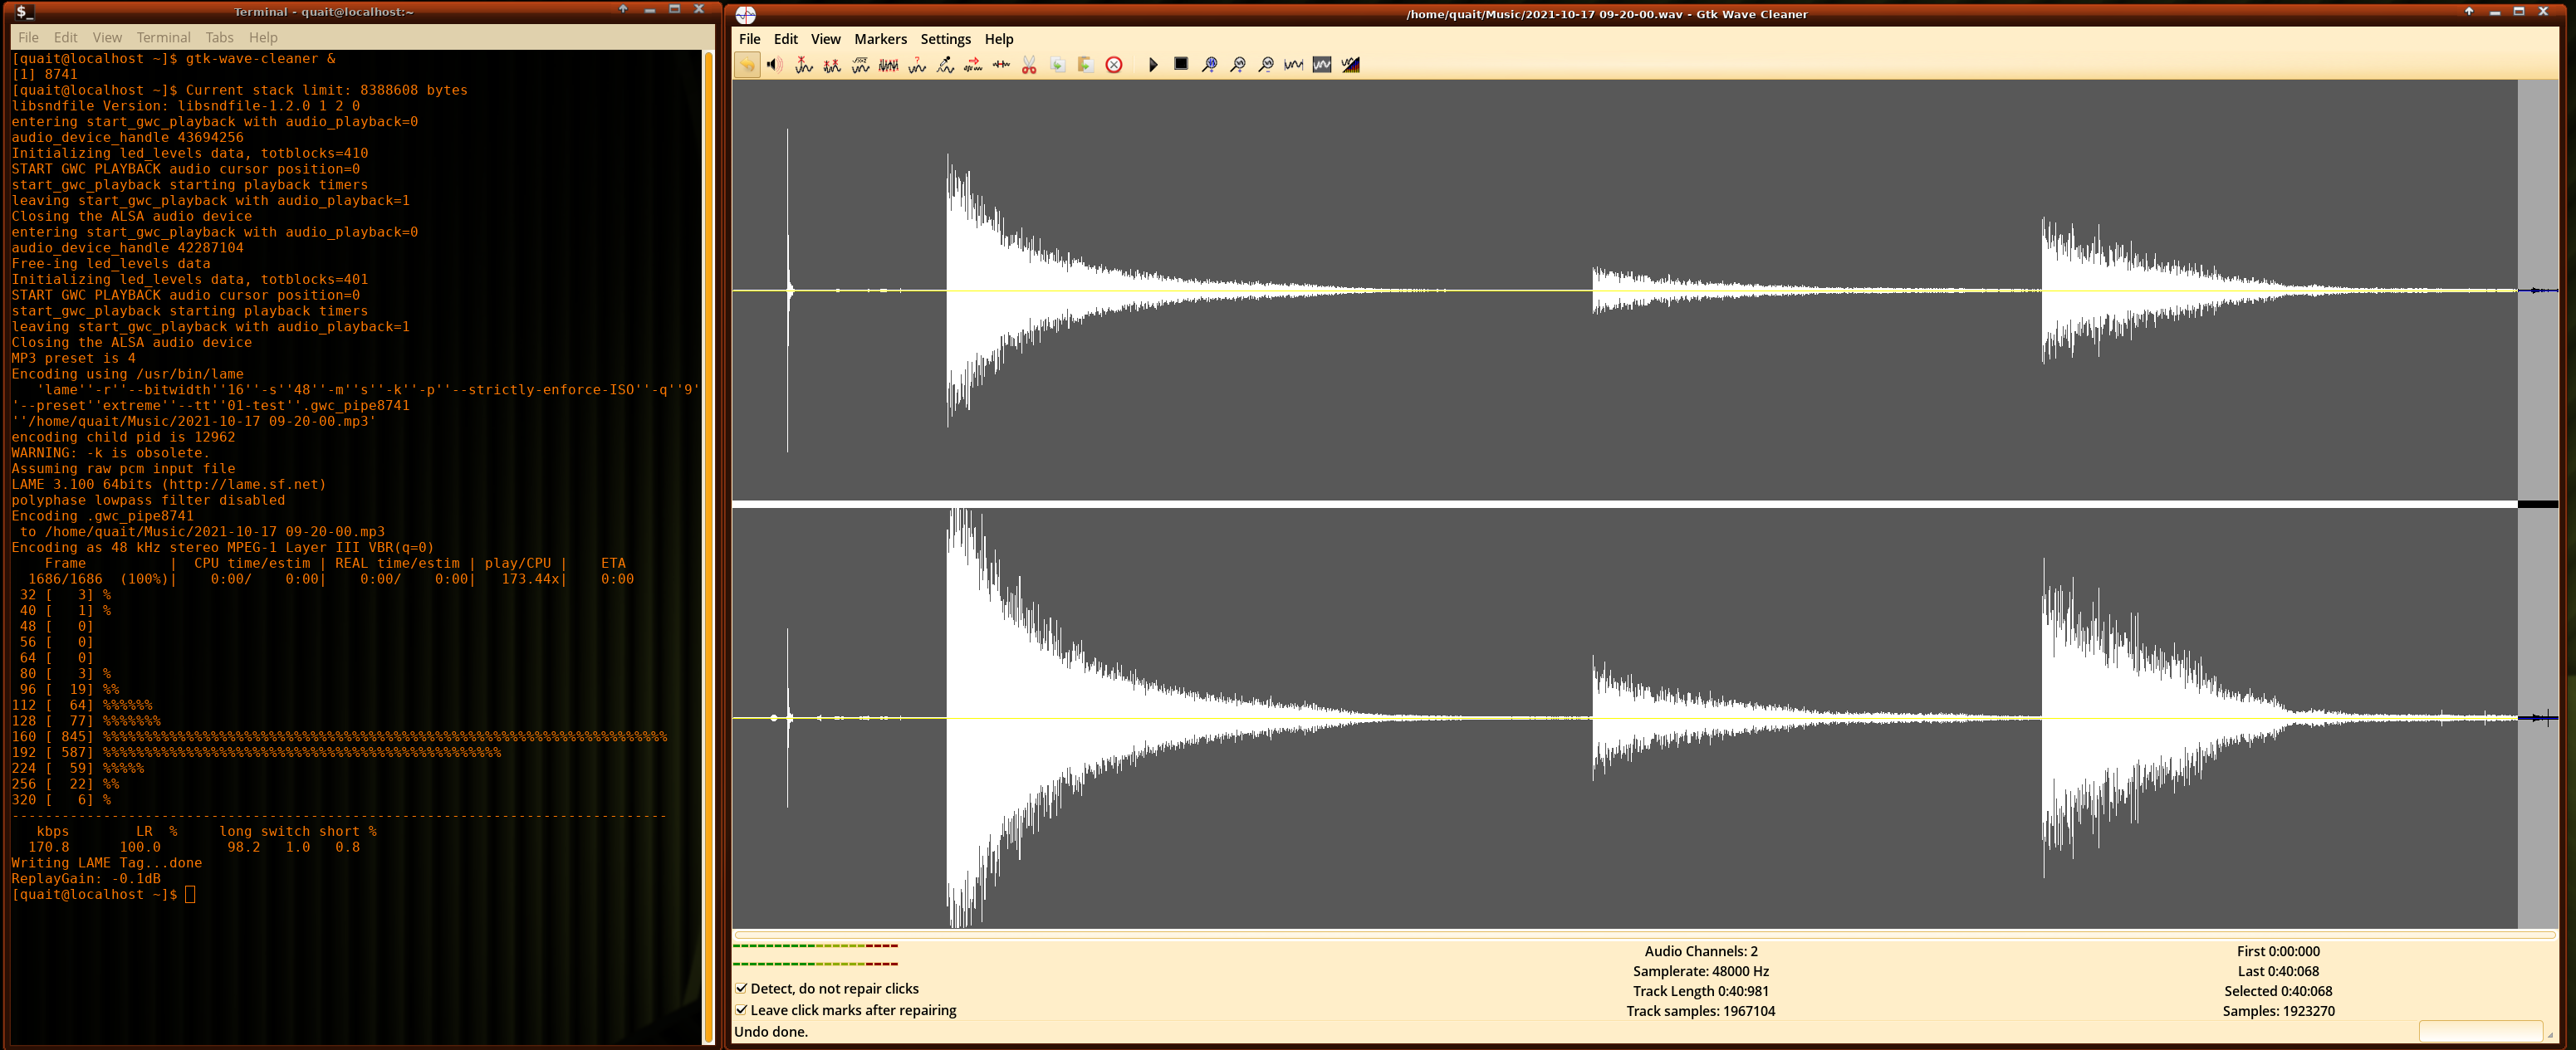The image size is (2576, 1050).
Task: Click the red circle X icon
Action: tap(1114, 65)
